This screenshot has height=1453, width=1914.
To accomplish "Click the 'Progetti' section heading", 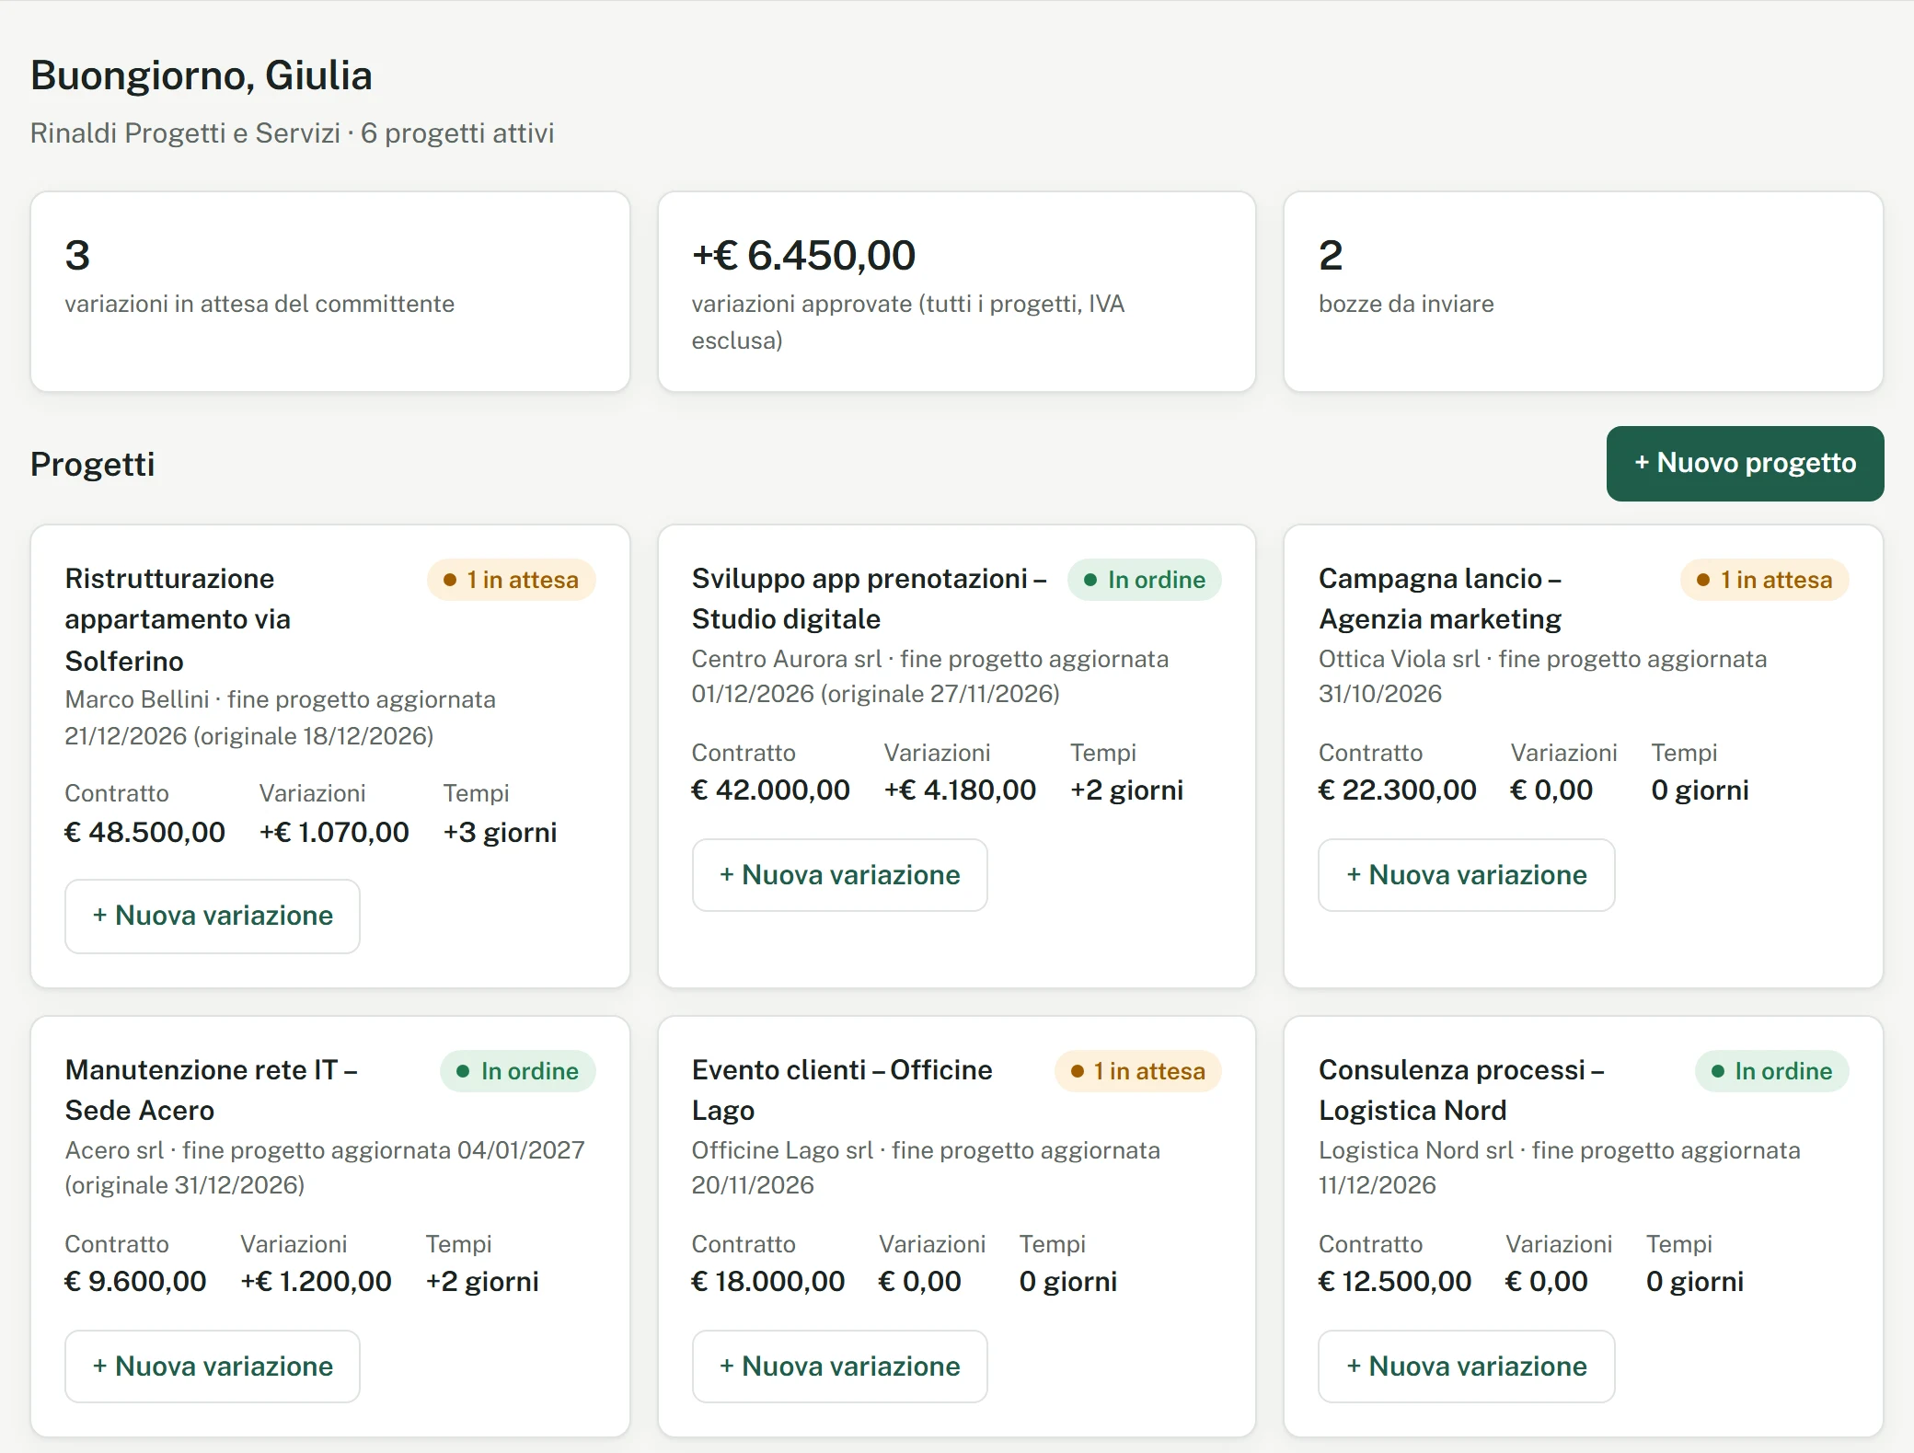I will click(92, 465).
